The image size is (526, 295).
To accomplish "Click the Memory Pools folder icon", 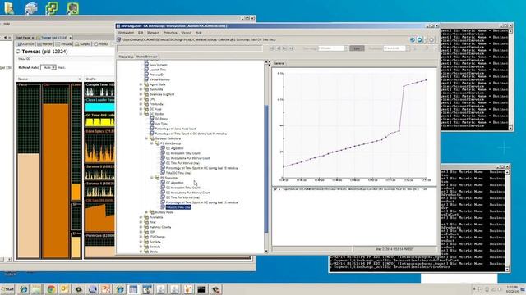I will (x=151, y=212).
